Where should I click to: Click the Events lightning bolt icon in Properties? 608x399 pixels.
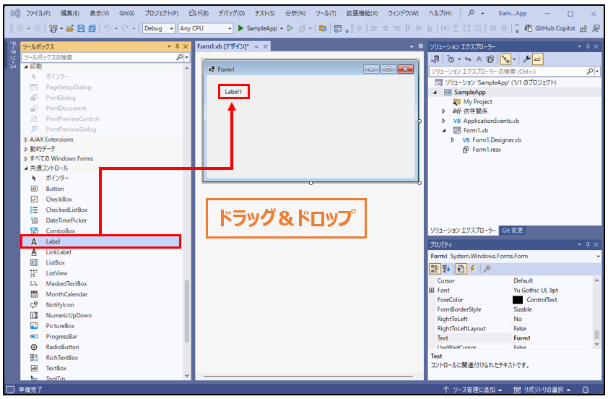click(x=472, y=268)
